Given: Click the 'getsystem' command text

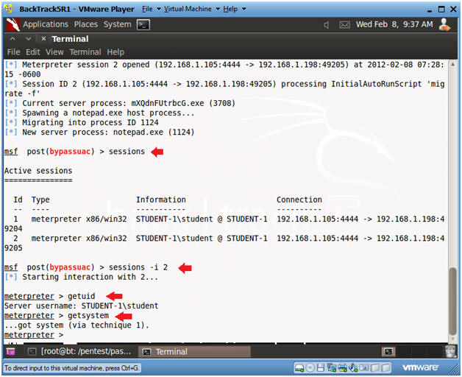Looking at the screenshot, I should pyautogui.click(x=88, y=316).
